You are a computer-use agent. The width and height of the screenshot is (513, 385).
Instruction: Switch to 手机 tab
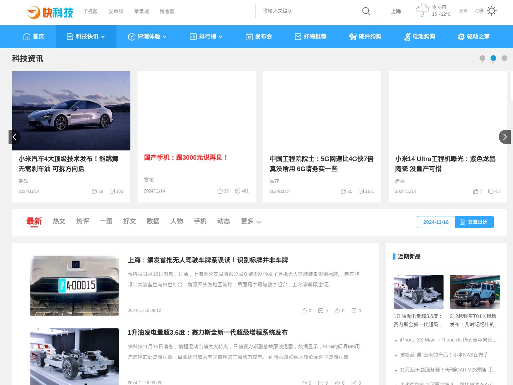(200, 221)
